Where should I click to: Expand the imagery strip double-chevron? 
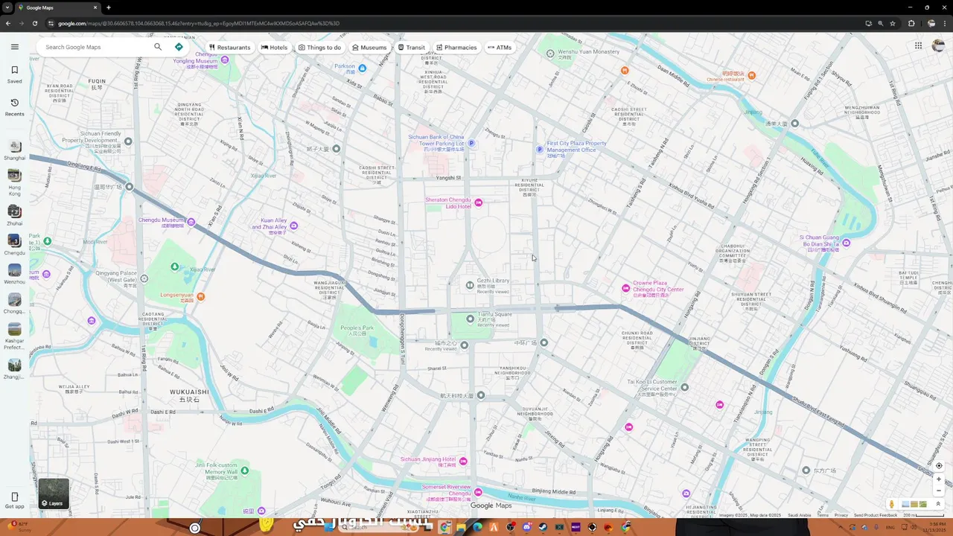tap(938, 504)
